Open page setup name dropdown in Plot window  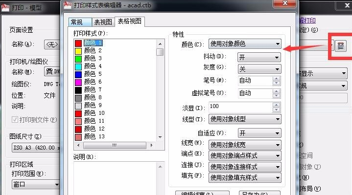click(52, 44)
